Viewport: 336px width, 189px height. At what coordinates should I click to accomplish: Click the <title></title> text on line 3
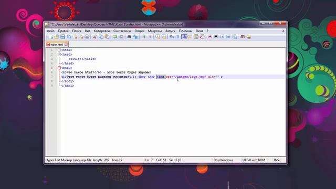tap(82, 59)
